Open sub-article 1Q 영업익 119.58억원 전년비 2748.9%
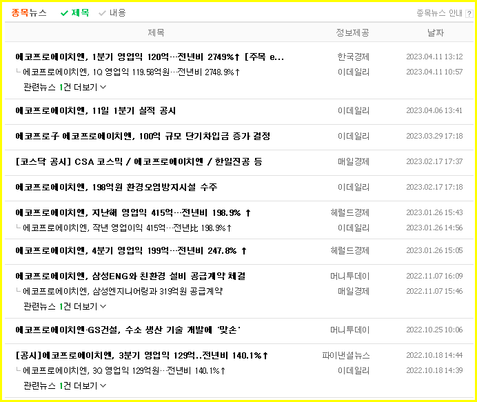Screen dimensions: 477x402 132,72
